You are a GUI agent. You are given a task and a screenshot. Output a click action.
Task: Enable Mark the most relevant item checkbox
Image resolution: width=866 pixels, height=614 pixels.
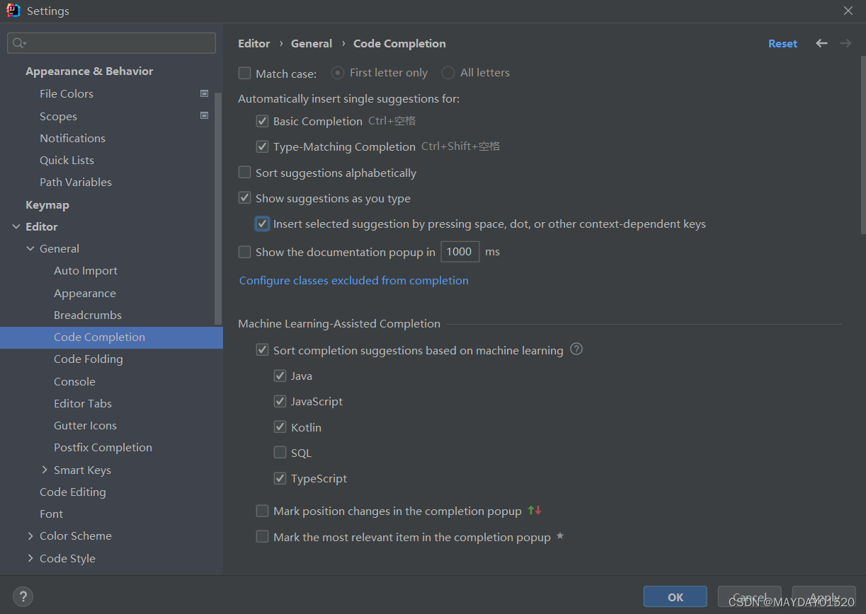[x=263, y=537]
